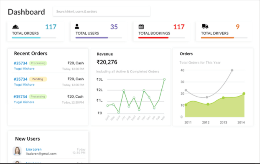The width and height of the screenshot is (260, 164).
Task: Click the lisaloren@gmail.com email text
Action: tap(41, 154)
